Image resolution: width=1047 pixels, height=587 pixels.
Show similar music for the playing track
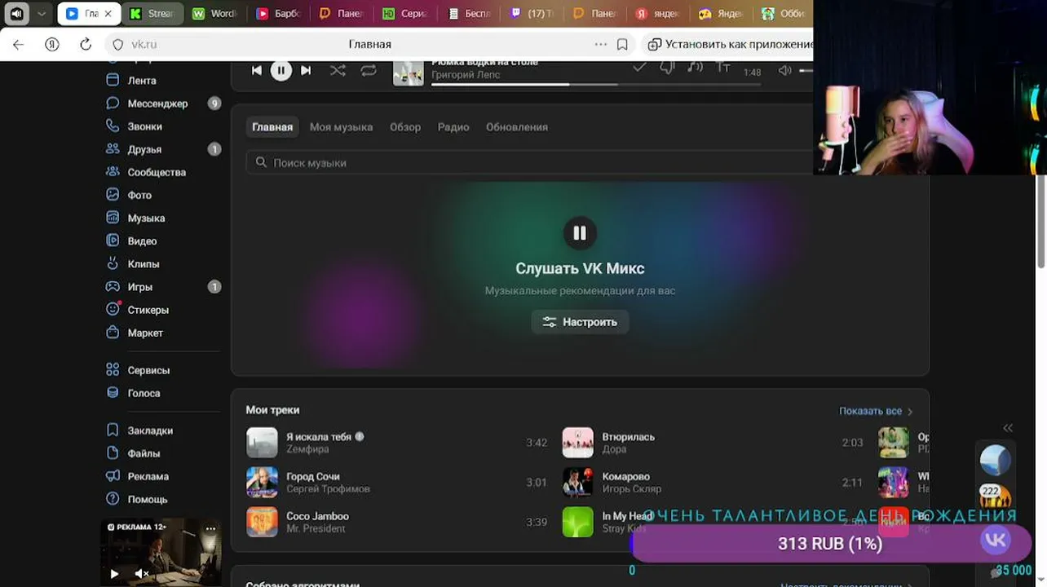point(695,68)
